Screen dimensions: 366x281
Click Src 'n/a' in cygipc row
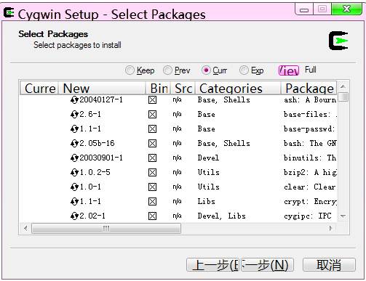pos(177,216)
